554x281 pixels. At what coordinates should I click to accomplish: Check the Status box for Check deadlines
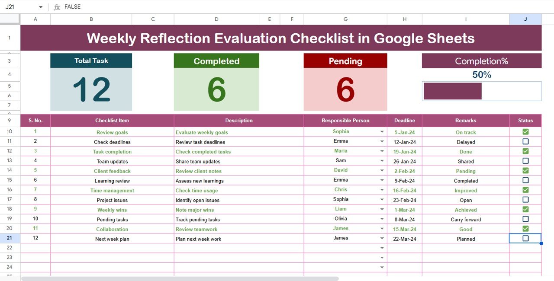point(525,141)
